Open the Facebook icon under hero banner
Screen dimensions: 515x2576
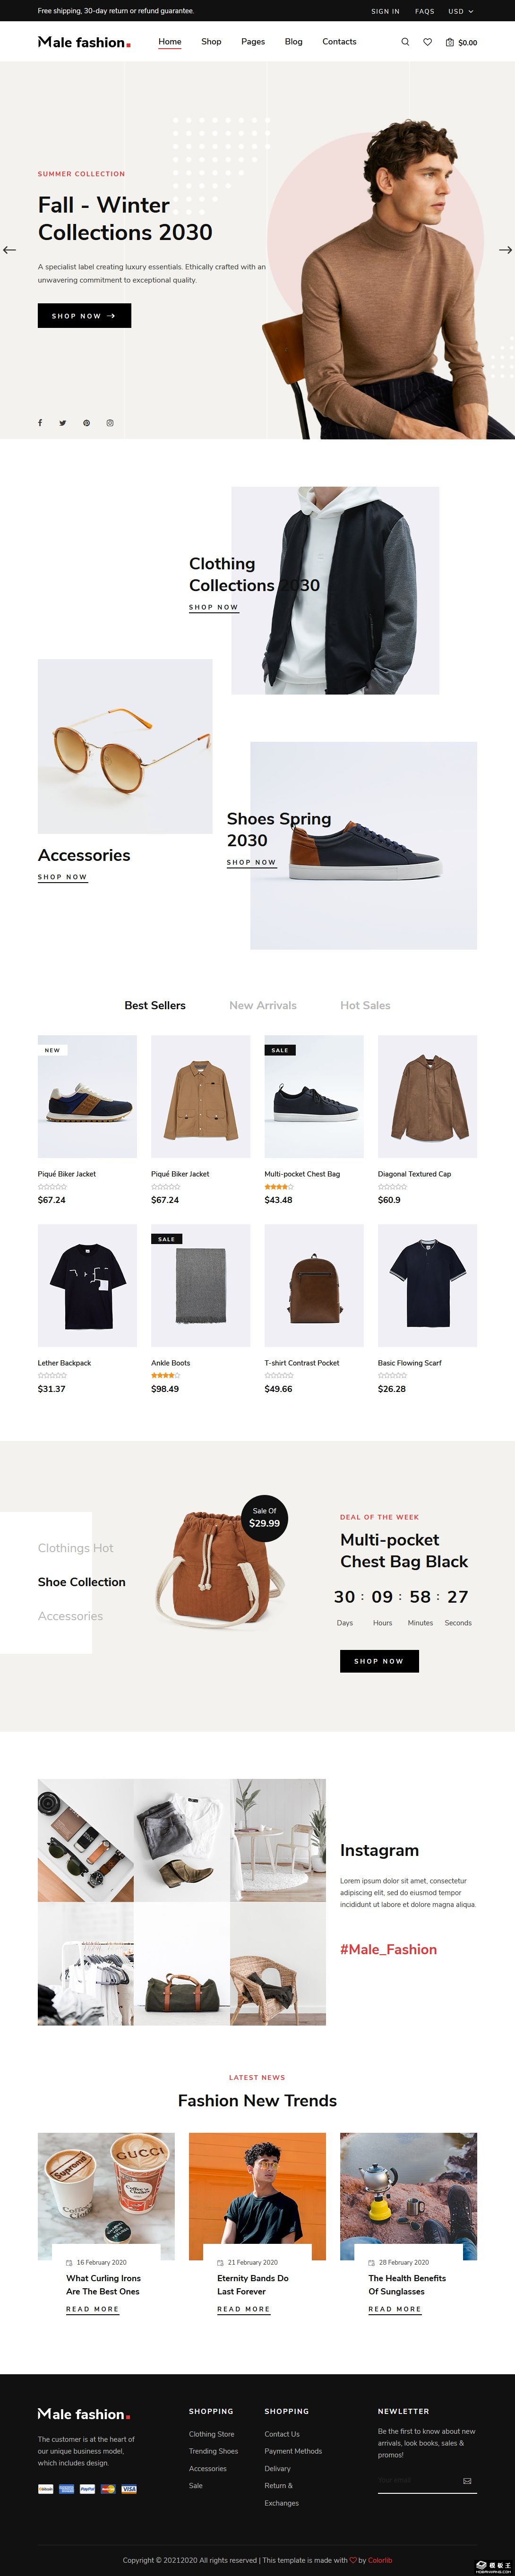click(41, 423)
